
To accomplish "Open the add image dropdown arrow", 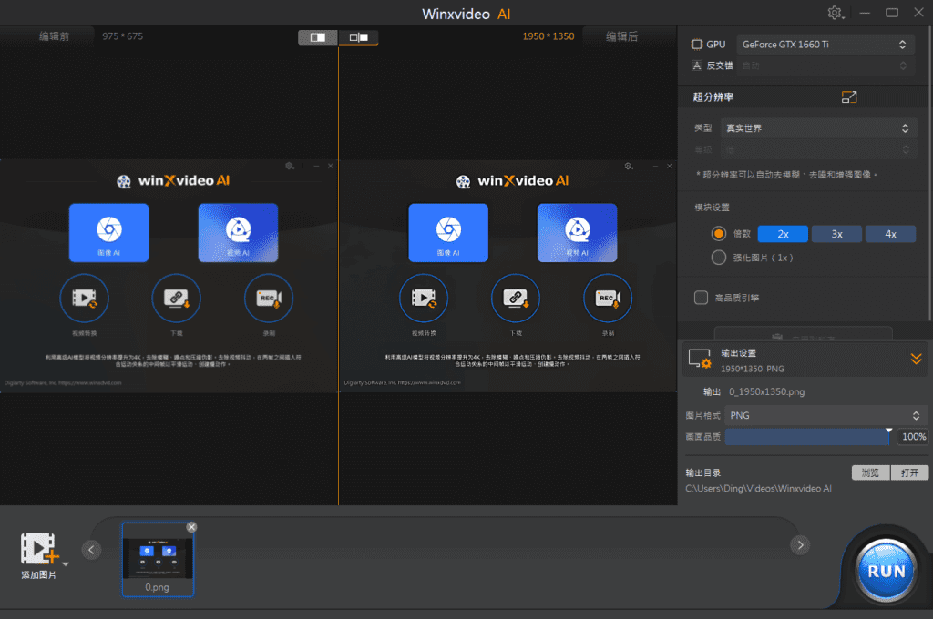I will (66, 563).
